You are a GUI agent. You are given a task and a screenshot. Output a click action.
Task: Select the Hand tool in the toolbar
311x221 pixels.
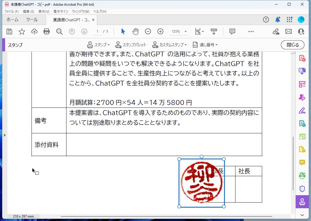point(135,31)
